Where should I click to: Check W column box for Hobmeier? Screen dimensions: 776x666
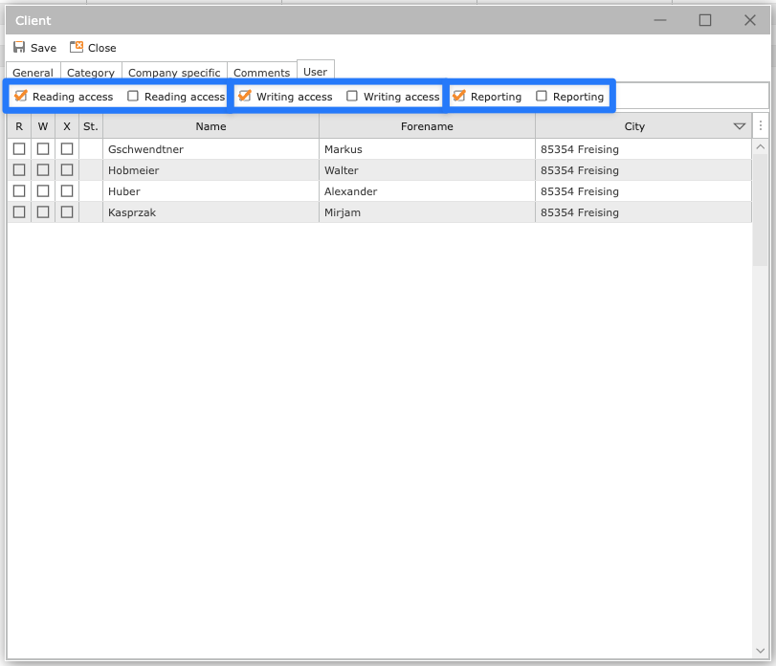tap(43, 170)
